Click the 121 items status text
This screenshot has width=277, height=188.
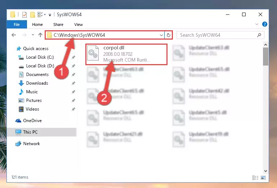coord(20,177)
